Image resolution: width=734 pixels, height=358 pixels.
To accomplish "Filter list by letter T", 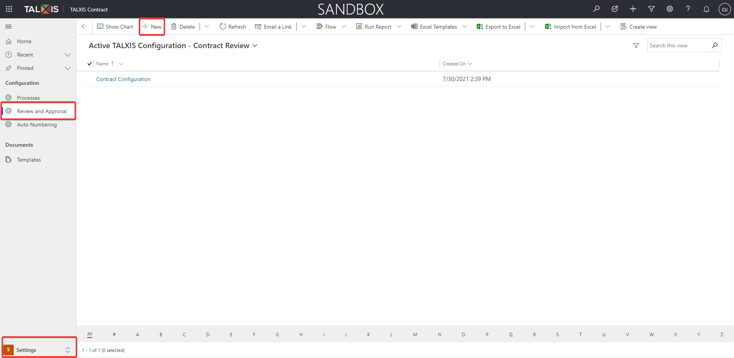I will click(580, 334).
